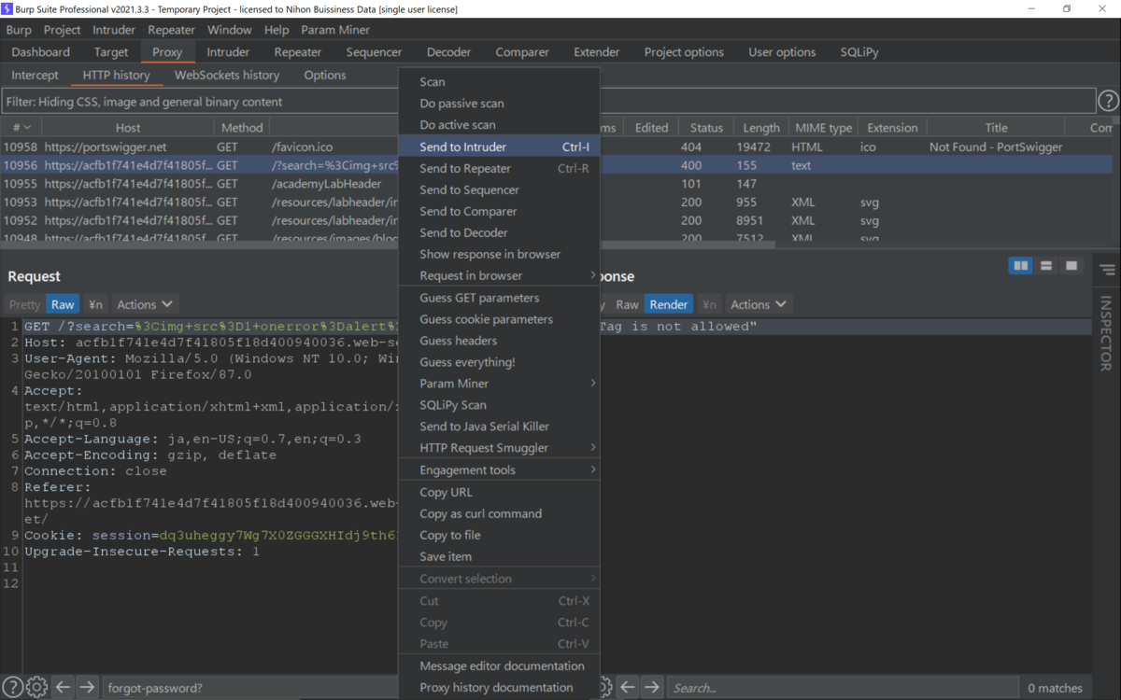Image resolution: width=1121 pixels, height=700 pixels.
Task: Select Guess headers entry
Action: [x=499, y=341]
